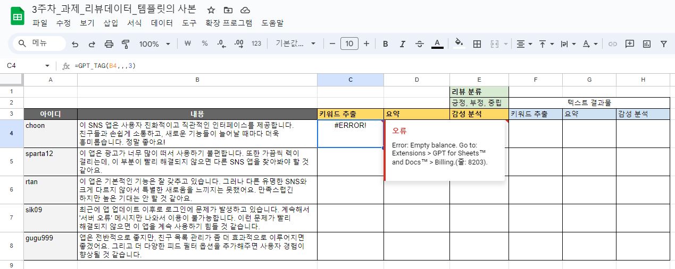The width and height of the screenshot is (675, 269).
Task: Rename the document title 3주차_과제_리뷰데이터_템플릿의 사본
Action: pos(114,10)
